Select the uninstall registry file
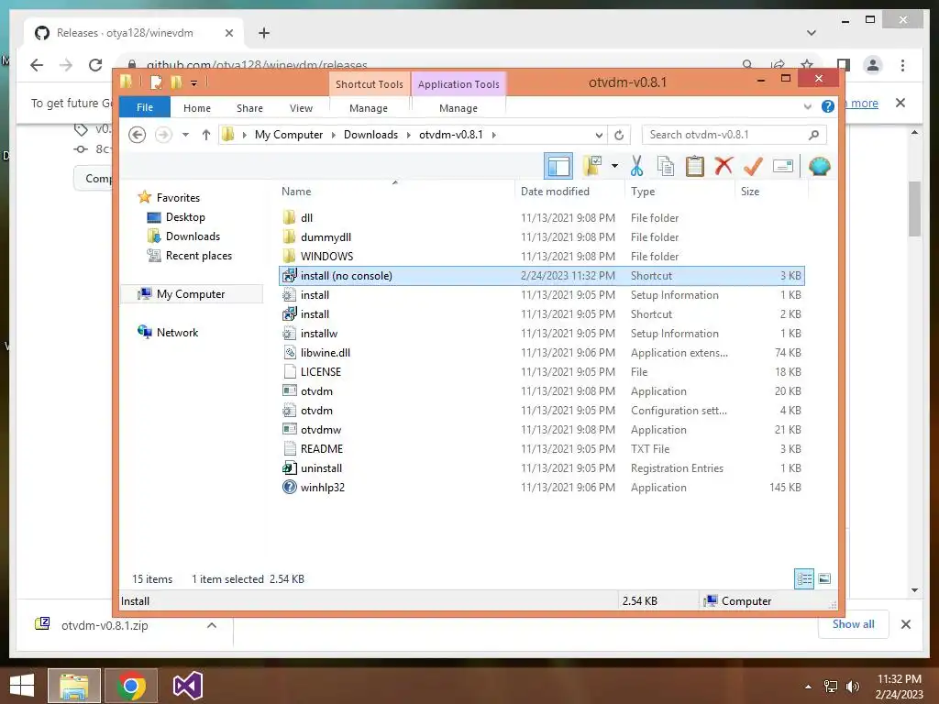Screen dimensions: 939x704 542,468
